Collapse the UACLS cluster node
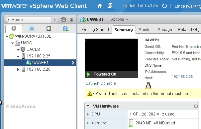 click(x=18, y=50)
